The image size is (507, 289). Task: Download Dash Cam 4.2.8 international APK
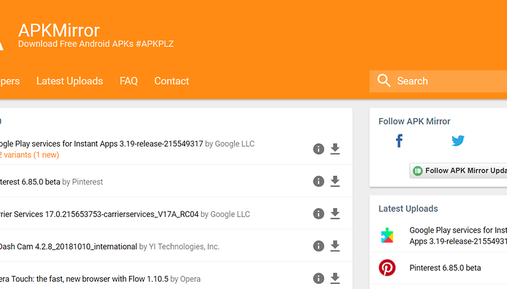(335, 246)
